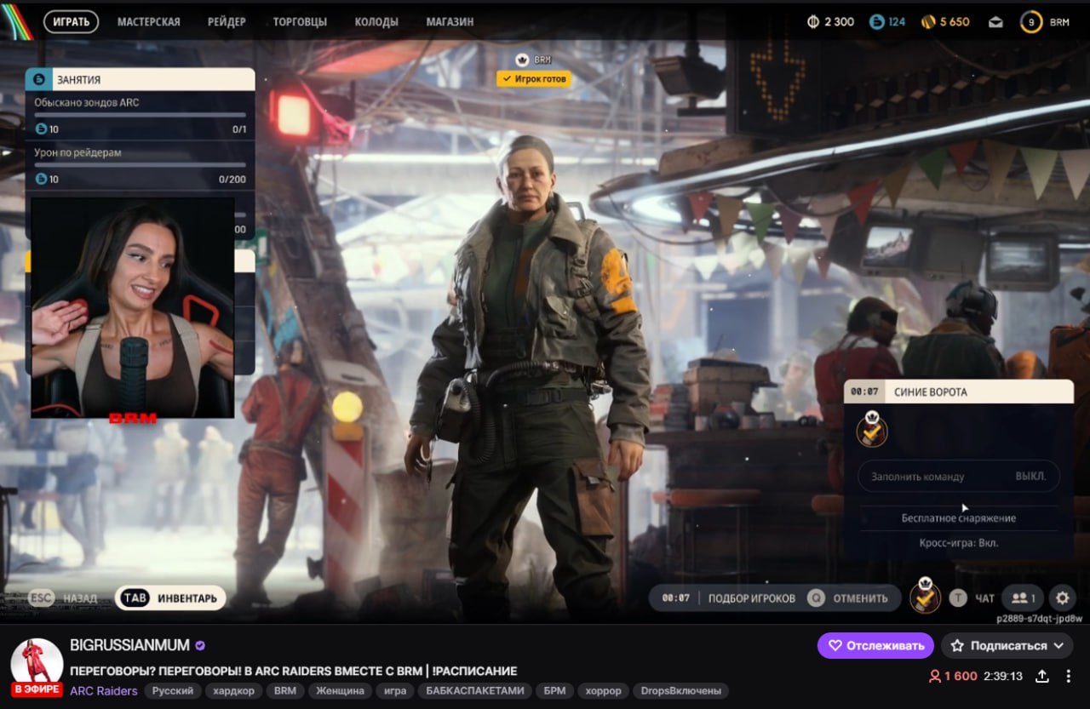This screenshot has width=1090, height=709.
Task: Click the blue icon in Занятия header
Action: coord(39,79)
